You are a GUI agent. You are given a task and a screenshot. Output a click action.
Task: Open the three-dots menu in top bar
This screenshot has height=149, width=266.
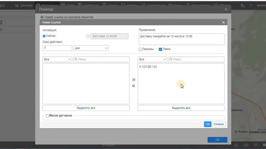click(251, 5)
